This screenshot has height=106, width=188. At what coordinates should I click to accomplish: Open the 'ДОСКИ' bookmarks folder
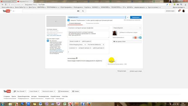pos(130,7)
